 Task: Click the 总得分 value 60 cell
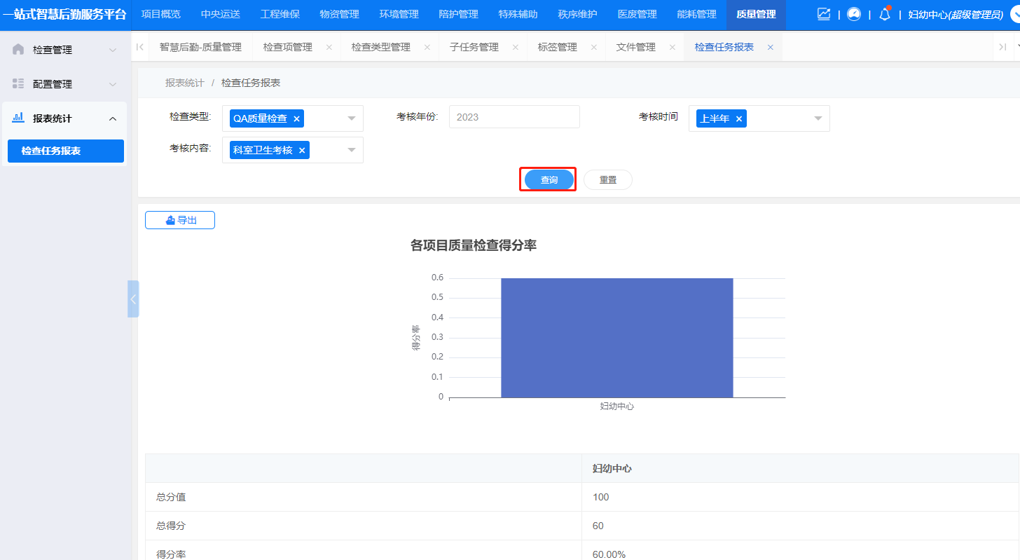[800, 526]
